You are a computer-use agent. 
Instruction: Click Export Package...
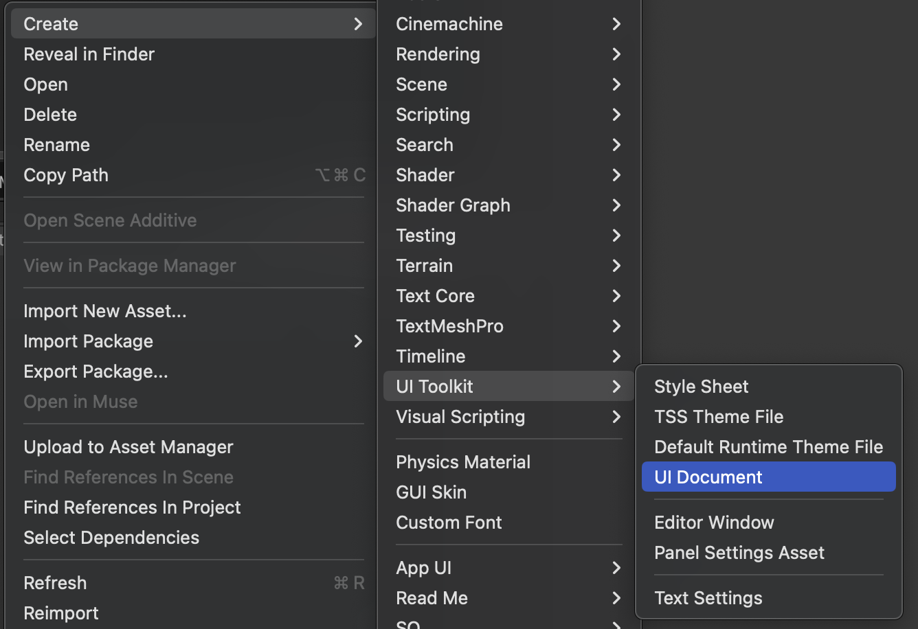(x=96, y=371)
